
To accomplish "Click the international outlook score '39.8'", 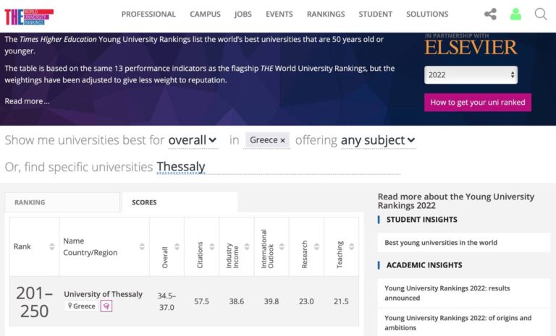I will tap(271, 301).
